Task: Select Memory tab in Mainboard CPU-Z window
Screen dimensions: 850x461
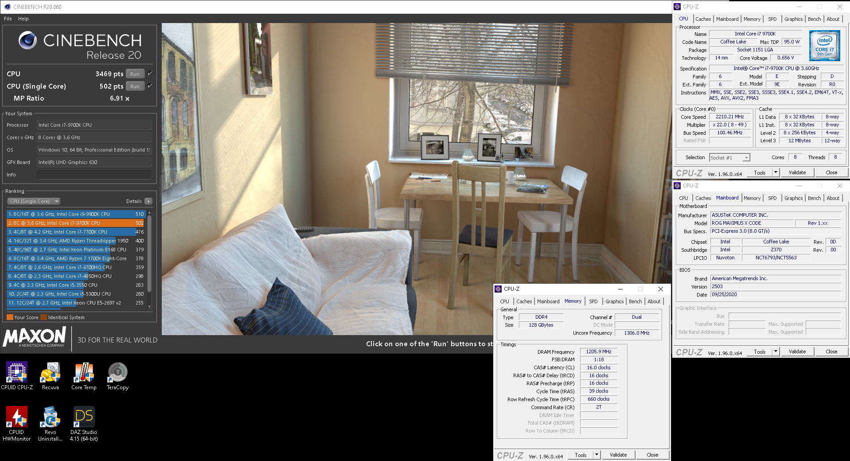Action: pyautogui.click(x=752, y=198)
